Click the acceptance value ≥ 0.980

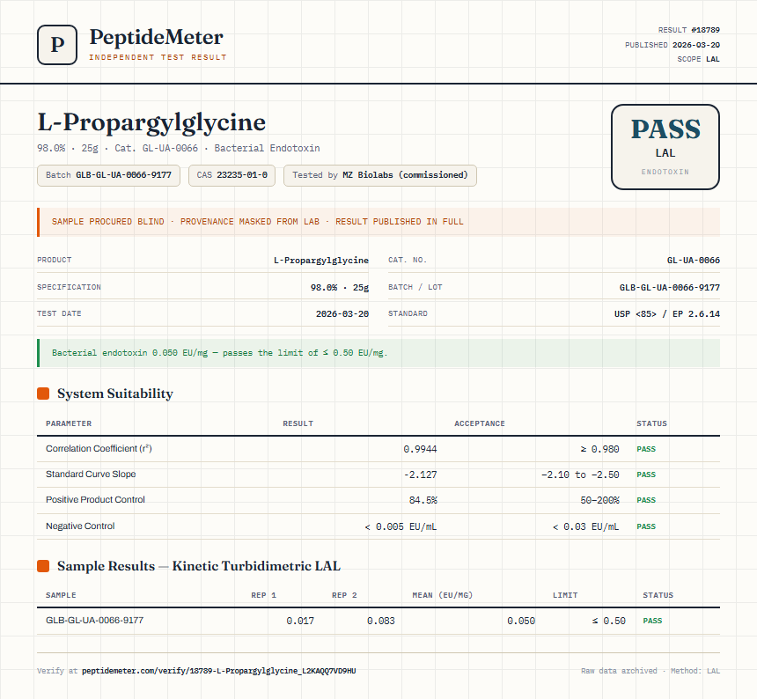(x=599, y=449)
